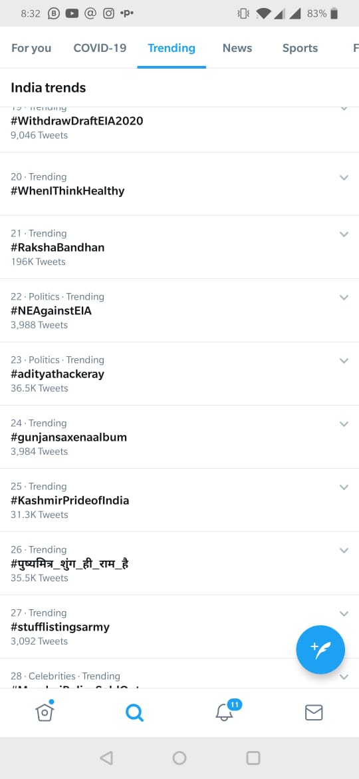Expand options chevron for #adityathackeray

pyautogui.click(x=344, y=361)
